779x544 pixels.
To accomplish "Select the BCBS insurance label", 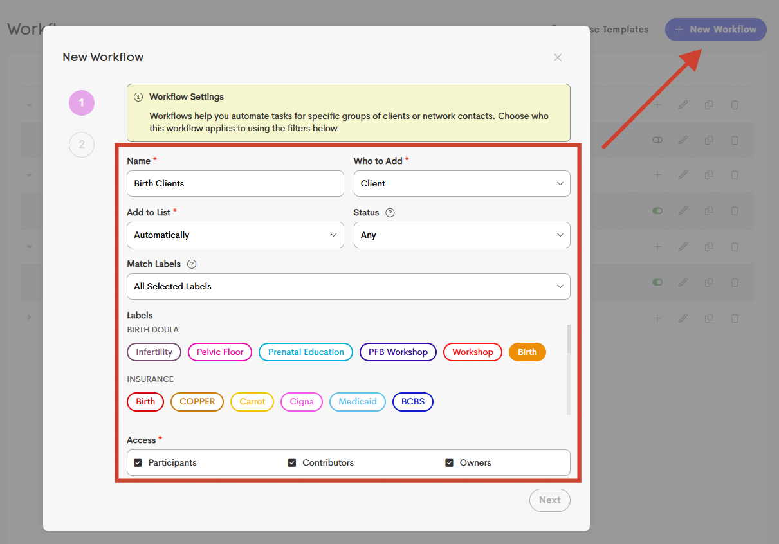I will [x=413, y=402].
